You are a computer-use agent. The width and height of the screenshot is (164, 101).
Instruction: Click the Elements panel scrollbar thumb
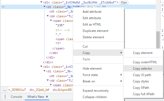158,40
